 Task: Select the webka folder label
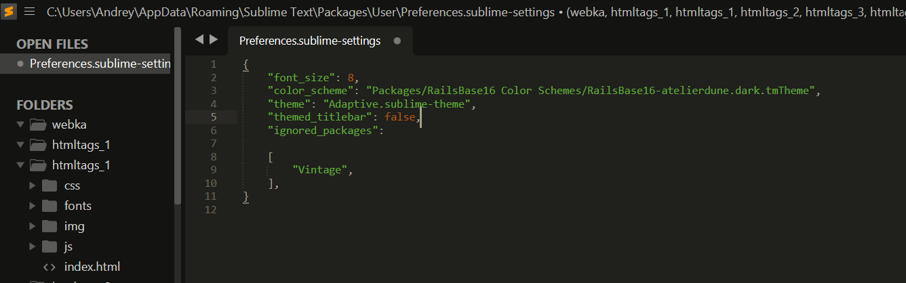tap(69, 125)
